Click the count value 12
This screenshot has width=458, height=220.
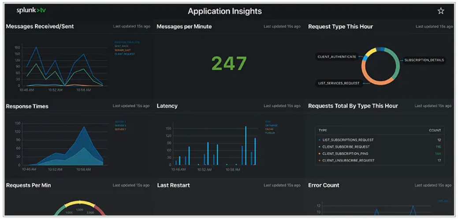point(439,140)
